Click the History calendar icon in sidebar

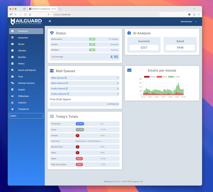click(x=12, y=64)
